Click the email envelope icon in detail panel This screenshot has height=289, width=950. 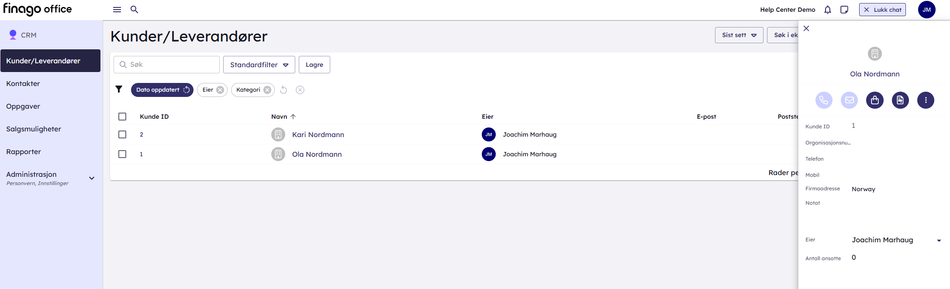849,100
